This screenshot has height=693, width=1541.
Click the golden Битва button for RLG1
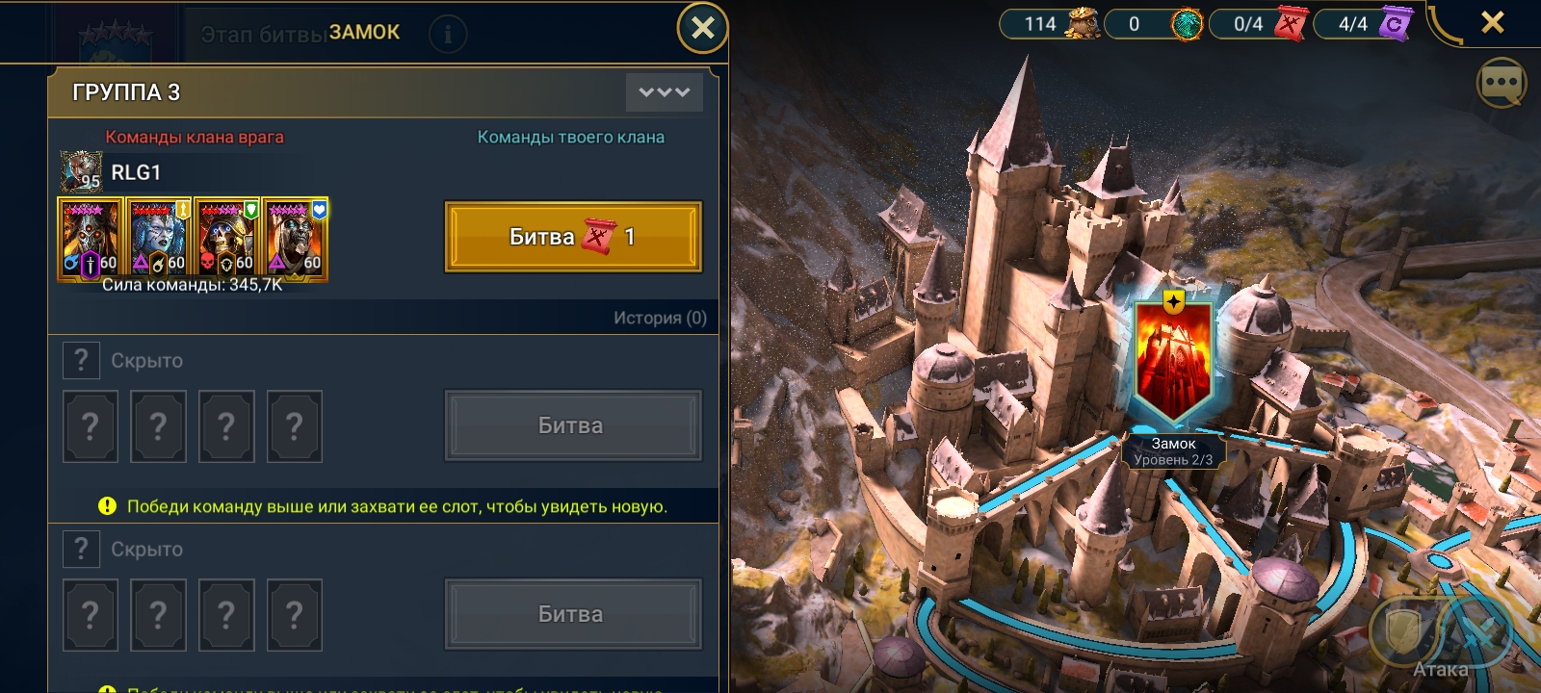(x=572, y=237)
